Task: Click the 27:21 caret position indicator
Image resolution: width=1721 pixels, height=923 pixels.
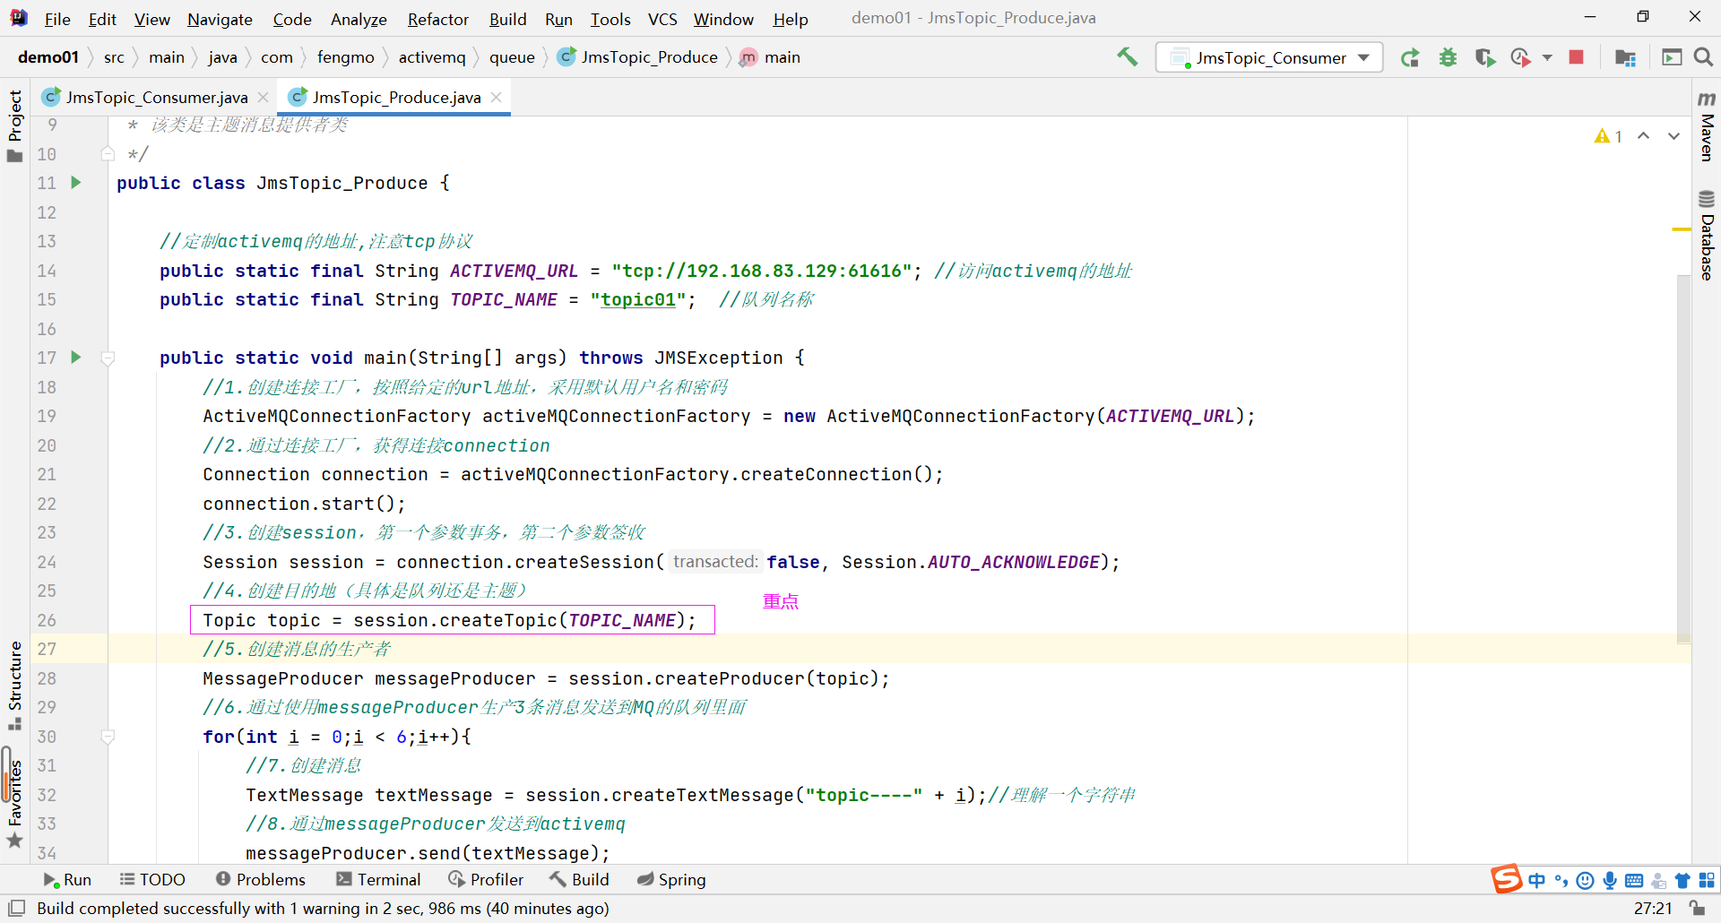Action: (x=1653, y=909)
